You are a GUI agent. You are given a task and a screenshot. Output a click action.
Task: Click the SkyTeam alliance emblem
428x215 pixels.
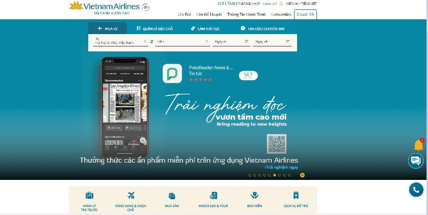[x=145, y=7]
